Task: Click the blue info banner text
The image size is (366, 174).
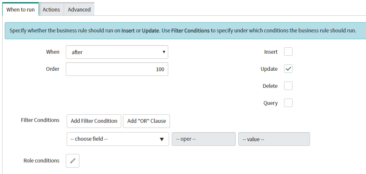Action: (183, 31)
